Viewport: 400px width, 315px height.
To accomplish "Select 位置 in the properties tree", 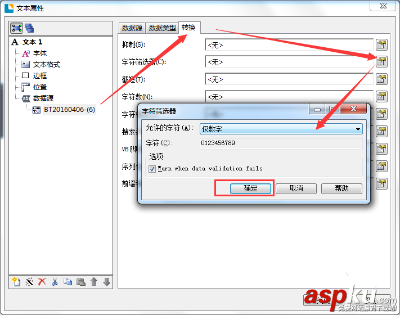I will pyautogui.click(x=40, y=87).
